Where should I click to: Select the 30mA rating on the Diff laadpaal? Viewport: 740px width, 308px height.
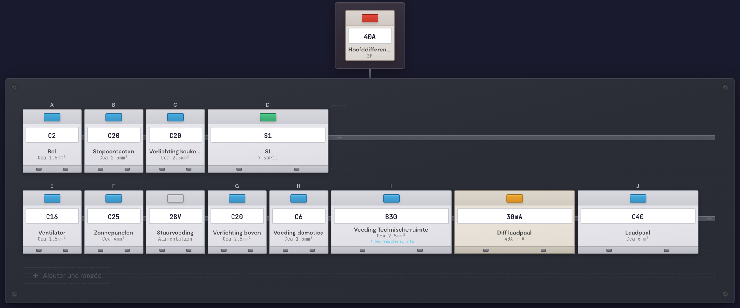515,216
